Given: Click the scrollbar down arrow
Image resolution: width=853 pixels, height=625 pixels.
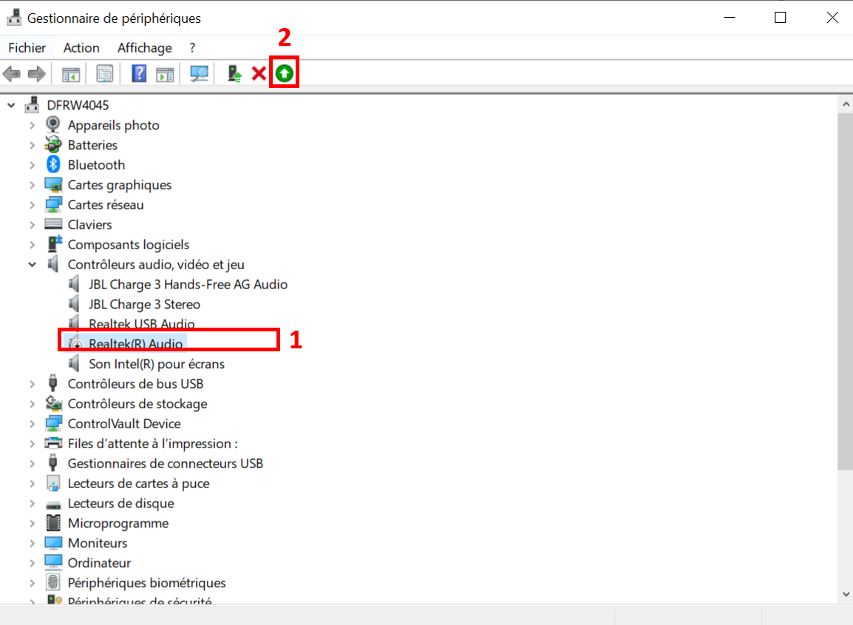Looking at the screenshot, I should [x=845, y=594].
